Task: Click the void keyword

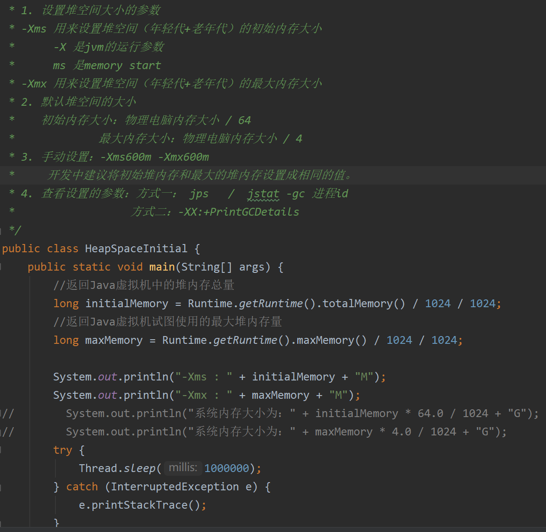Action: pos(130,267)
